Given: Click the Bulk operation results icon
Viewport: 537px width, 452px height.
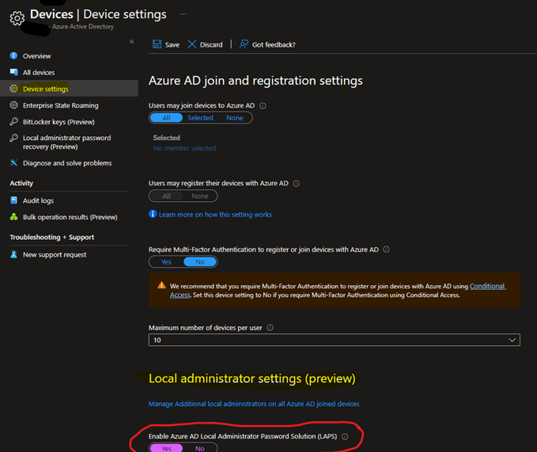Looking at the screenshot, I should (x=13, y=217).
